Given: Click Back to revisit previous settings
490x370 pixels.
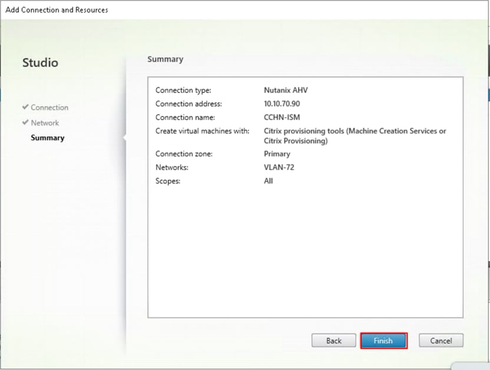Looking at the screenshot, I should pos(333,341).
